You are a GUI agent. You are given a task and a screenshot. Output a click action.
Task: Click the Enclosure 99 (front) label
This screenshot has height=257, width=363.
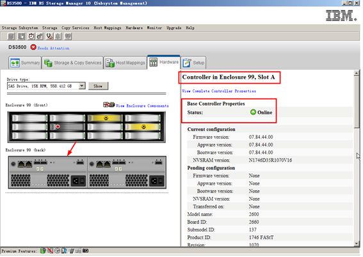[x=27, y=105]
